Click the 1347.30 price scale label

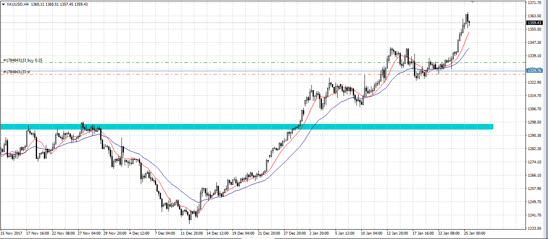click(534, 43)
